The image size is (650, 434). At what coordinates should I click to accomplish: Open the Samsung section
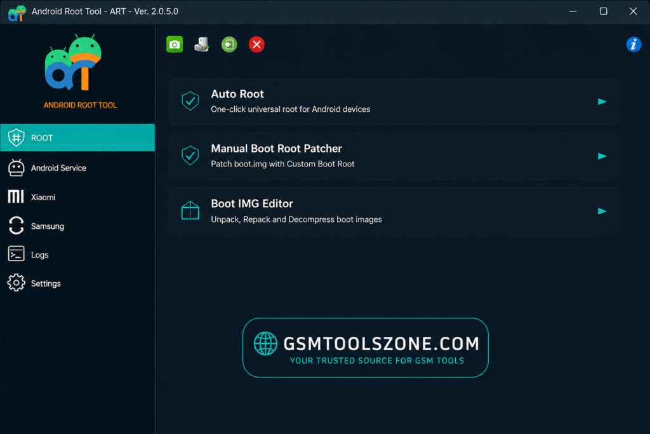pos(77,226)
